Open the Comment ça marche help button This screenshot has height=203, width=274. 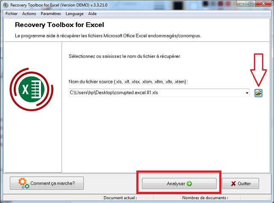pos(47,183)
